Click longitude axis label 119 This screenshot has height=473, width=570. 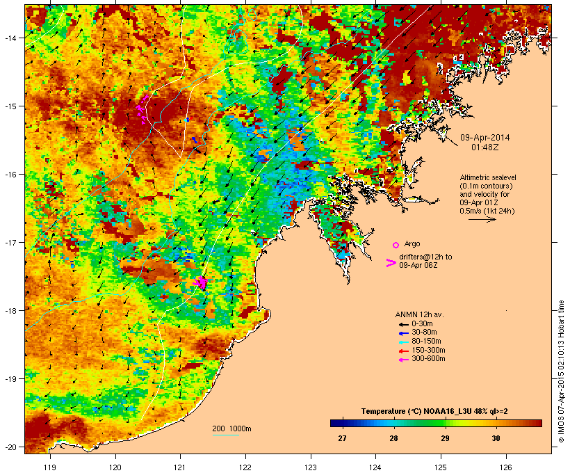tap(50, 467)
